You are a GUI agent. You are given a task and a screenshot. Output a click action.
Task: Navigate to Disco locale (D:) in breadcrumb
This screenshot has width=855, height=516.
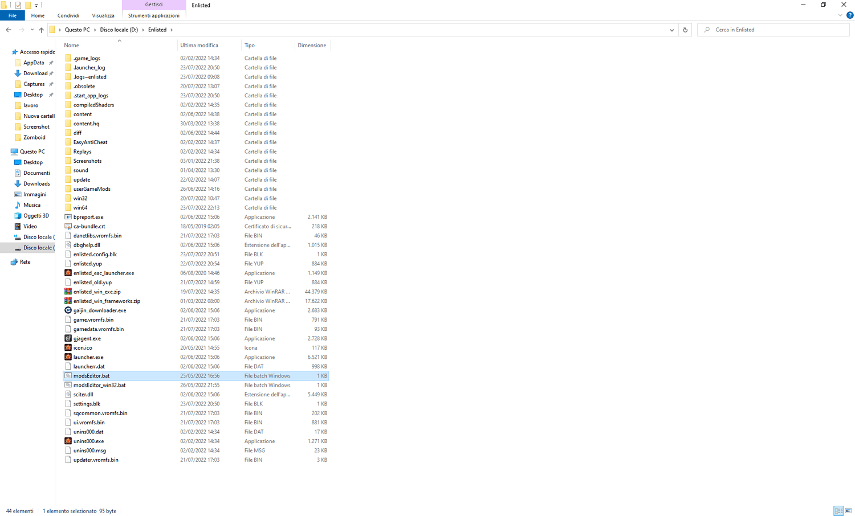coord(119,30)
